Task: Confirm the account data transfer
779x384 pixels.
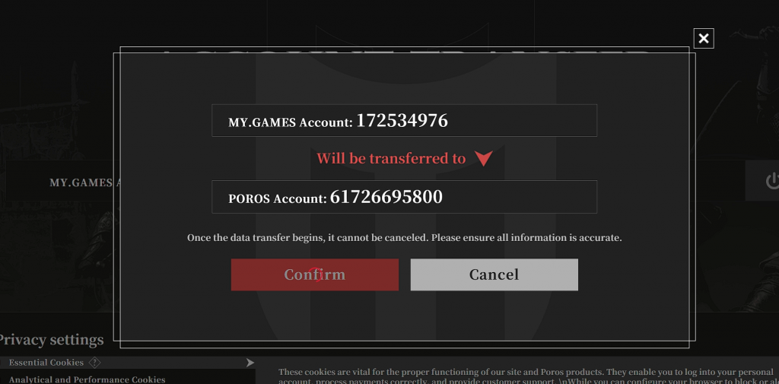Action: [314, 275]
